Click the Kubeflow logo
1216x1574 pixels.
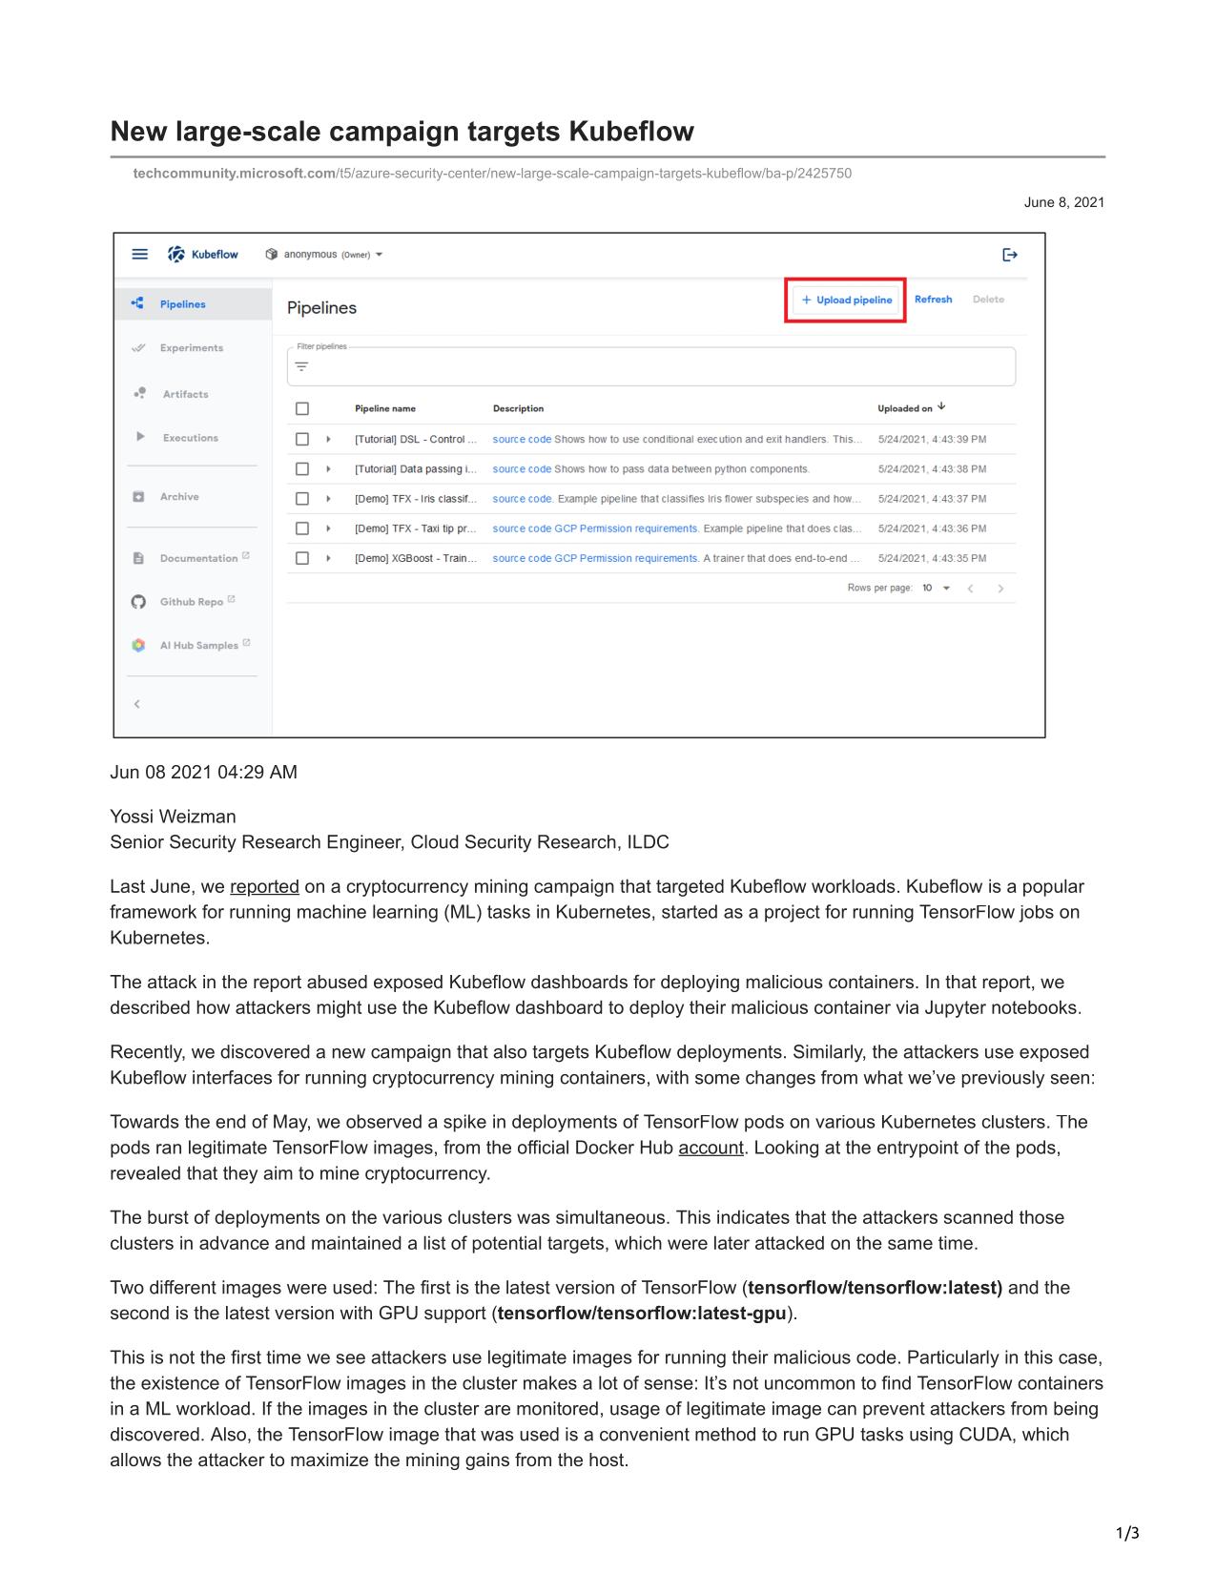click(203, 254)
